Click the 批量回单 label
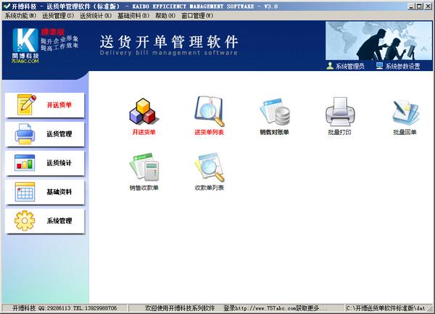Image resolution: width=435 pixels, height=314 pixels. pyautogui.click(x=405, y=132)
